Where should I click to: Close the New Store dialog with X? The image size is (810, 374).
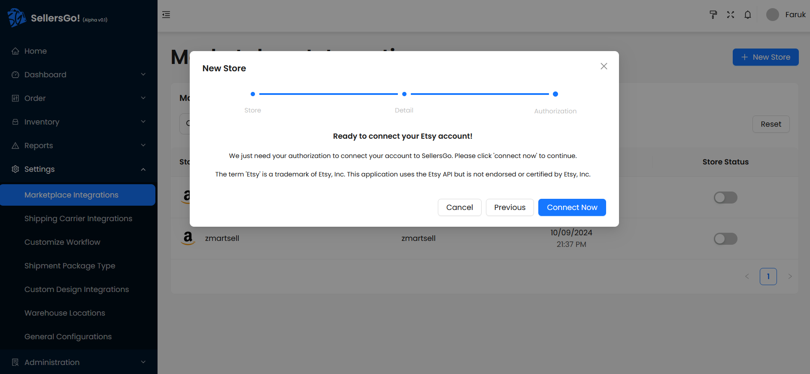tap(604, 66)
